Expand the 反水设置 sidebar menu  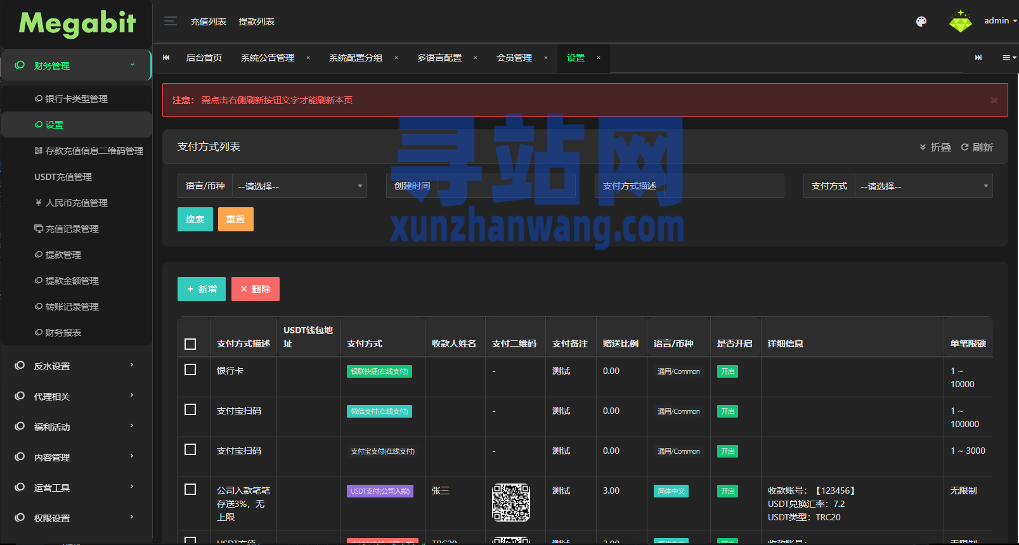[x=76, y=366]
